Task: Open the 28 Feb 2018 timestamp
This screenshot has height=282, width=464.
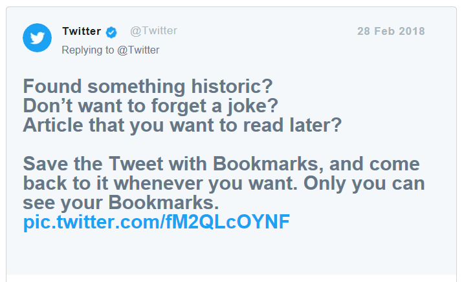Action: click(391, 32)
